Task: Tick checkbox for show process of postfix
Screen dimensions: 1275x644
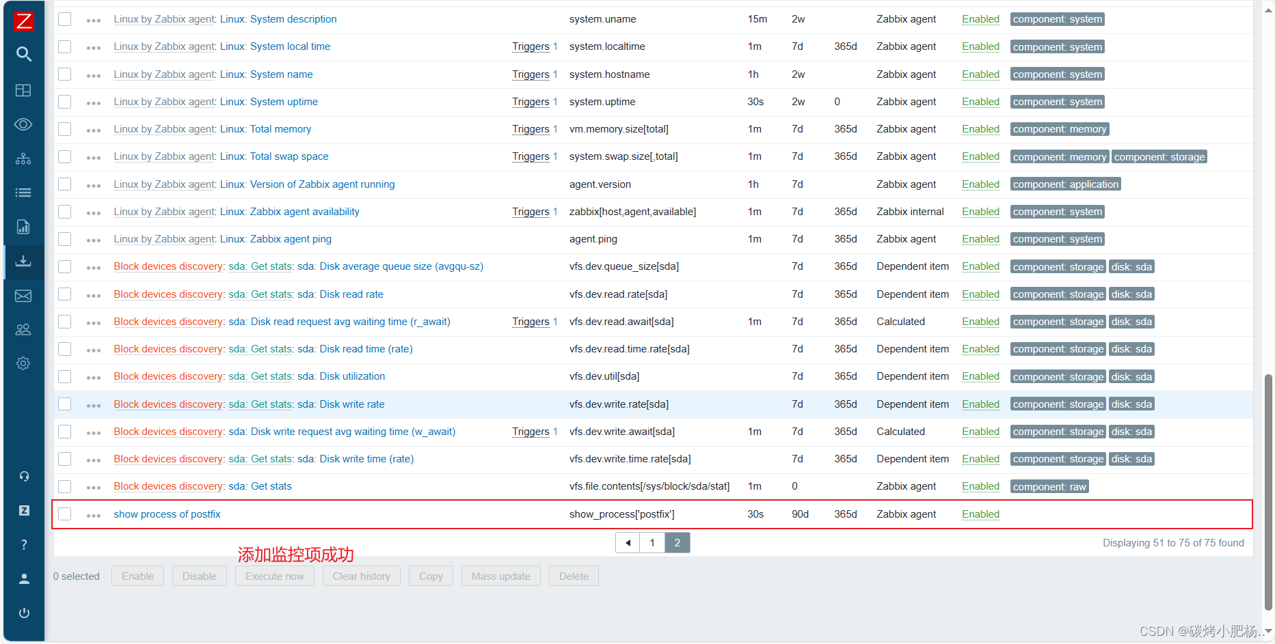Action: (x=65, y=514)
